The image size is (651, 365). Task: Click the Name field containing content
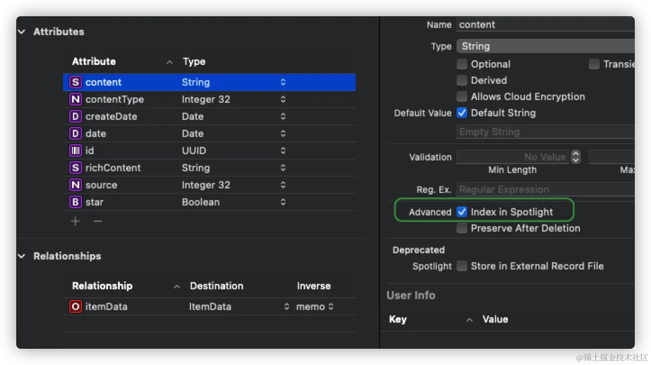546,24
